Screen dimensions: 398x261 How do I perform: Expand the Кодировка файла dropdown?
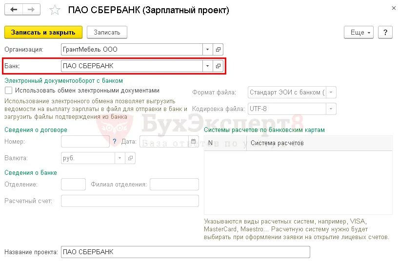331,109
